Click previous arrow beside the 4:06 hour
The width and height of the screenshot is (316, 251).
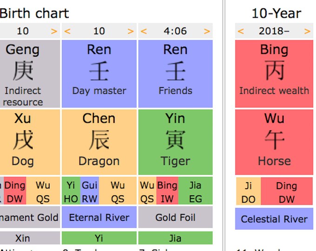click(144, 31)
